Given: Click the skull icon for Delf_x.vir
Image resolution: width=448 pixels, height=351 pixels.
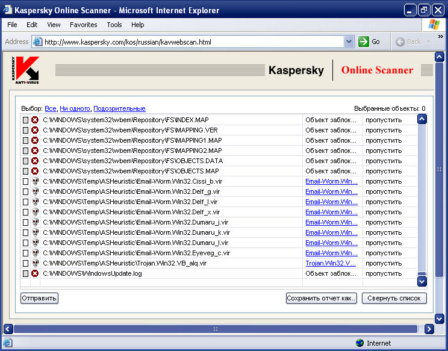Looking at the screenshot, I should point(35,212).
